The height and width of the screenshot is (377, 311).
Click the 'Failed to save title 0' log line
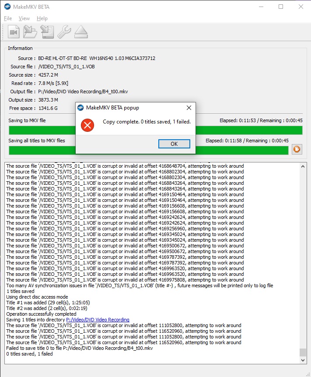(x=80, y=348)
